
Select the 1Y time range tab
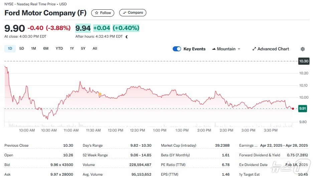click(x=72, y=49)
